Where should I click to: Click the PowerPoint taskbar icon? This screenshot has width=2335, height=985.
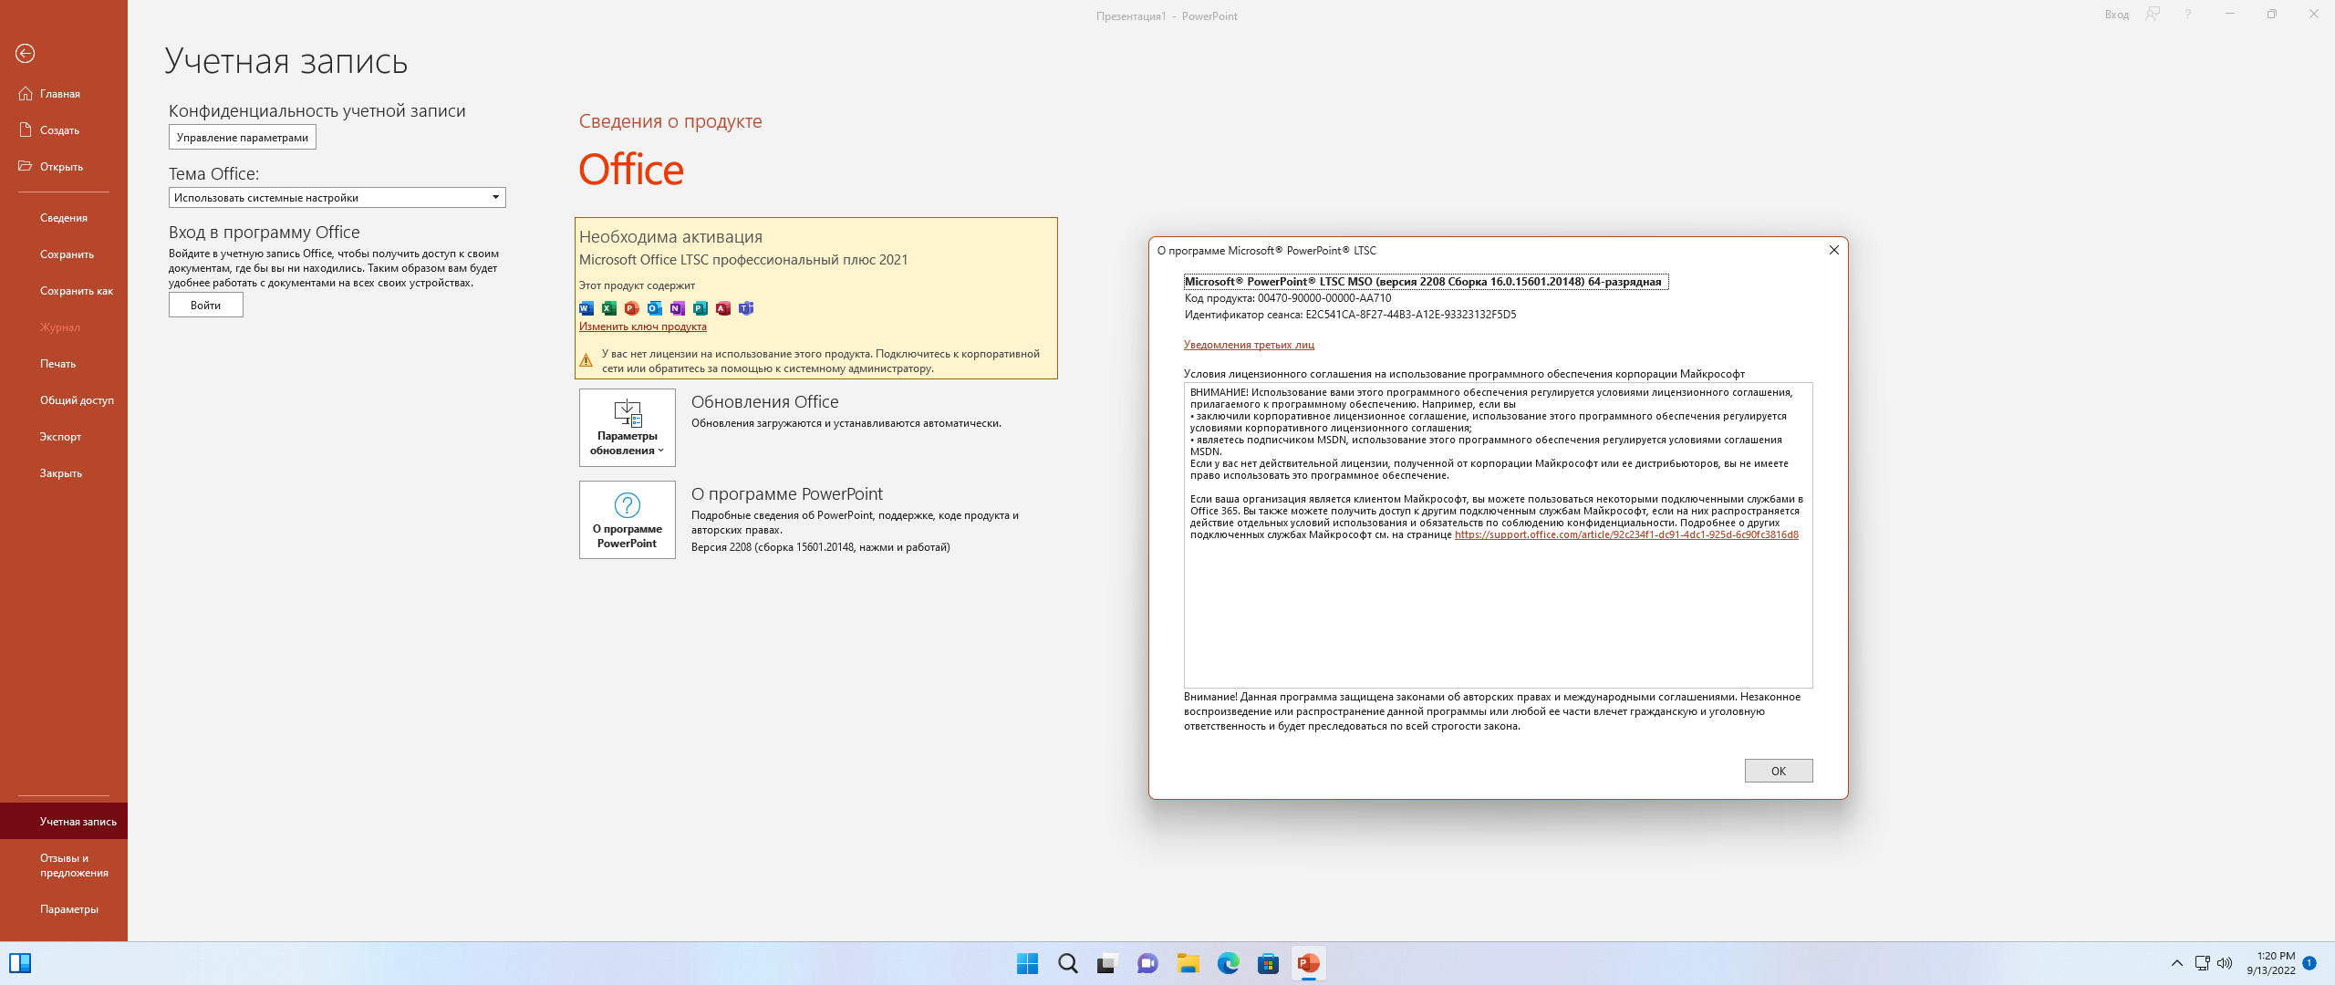point(1308,963)
